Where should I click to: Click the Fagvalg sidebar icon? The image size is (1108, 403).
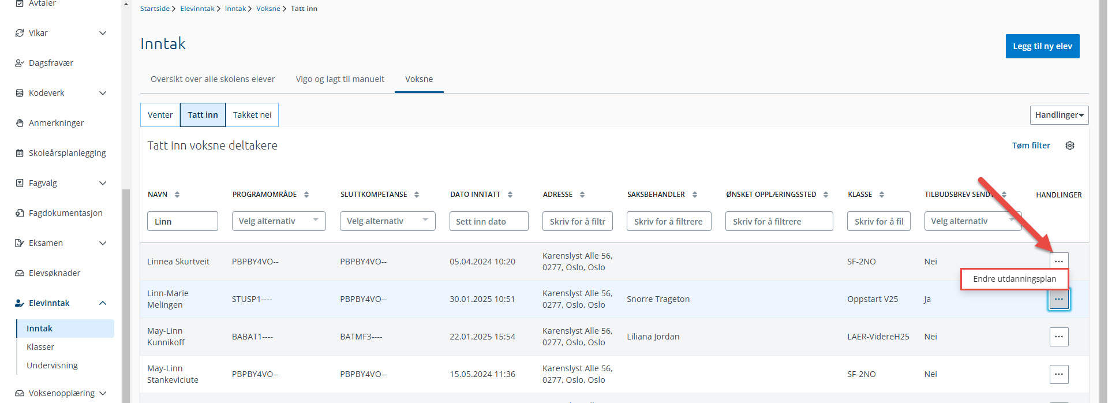[x=20, y=183]
